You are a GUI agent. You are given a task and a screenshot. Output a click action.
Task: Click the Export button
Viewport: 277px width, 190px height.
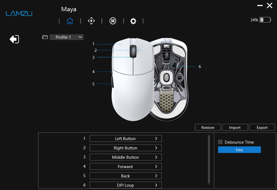tap(262, 127)
